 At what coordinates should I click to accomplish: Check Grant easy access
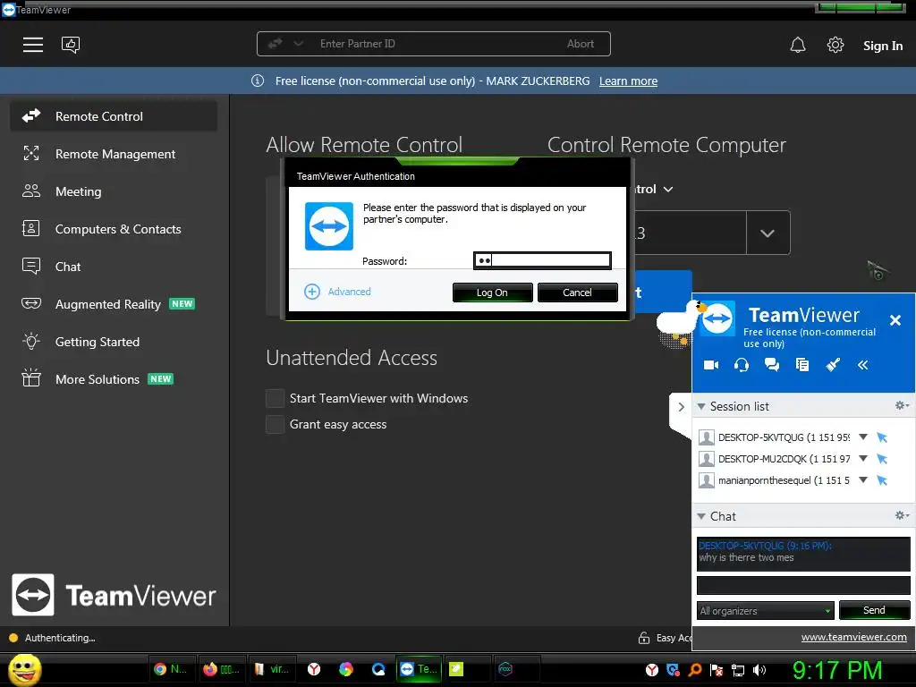coord(275,424)
